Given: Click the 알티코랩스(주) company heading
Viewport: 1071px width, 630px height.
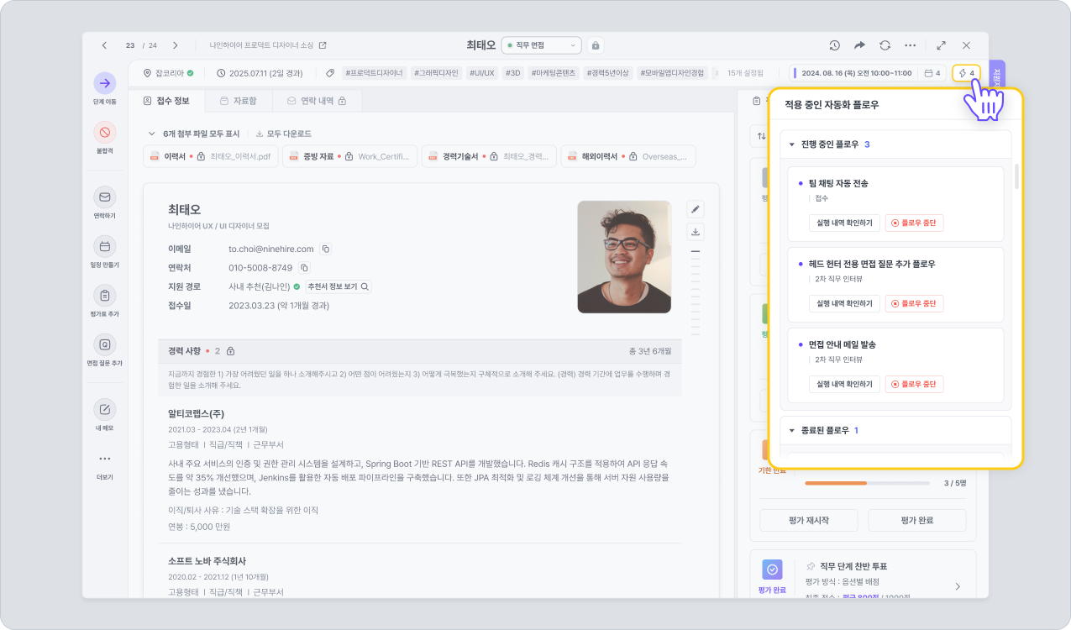Looking at the screenshot, I should click(x=196, y=413).
